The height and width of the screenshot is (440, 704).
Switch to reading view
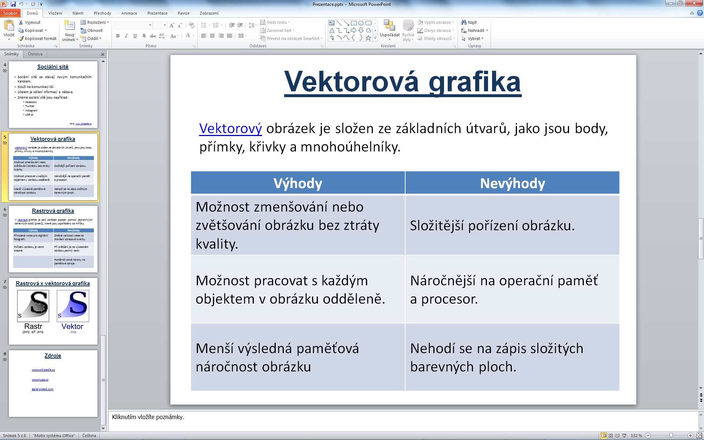(x=617, y=436)
